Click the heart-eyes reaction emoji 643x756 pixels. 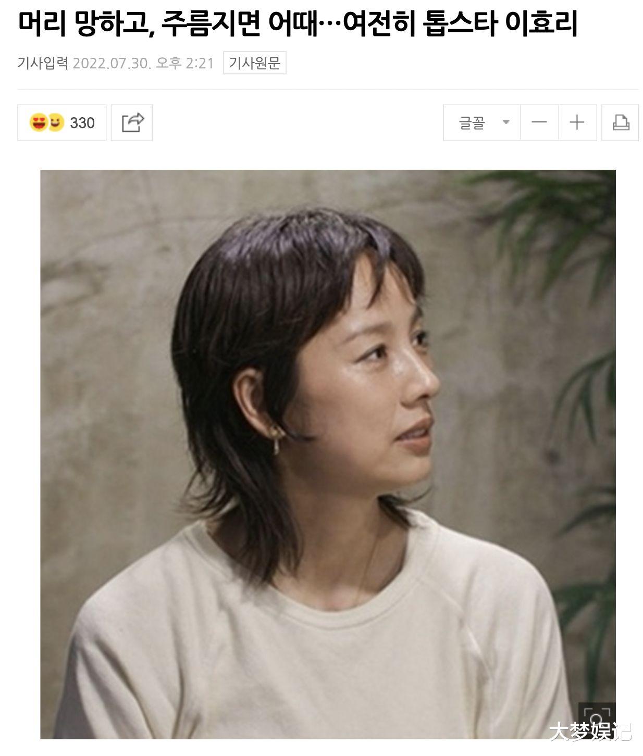(38, 123)
